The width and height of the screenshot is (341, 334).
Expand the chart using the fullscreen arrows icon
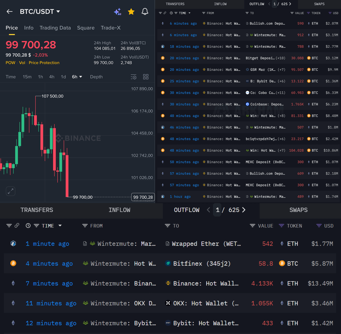click(x=11, y=191)
